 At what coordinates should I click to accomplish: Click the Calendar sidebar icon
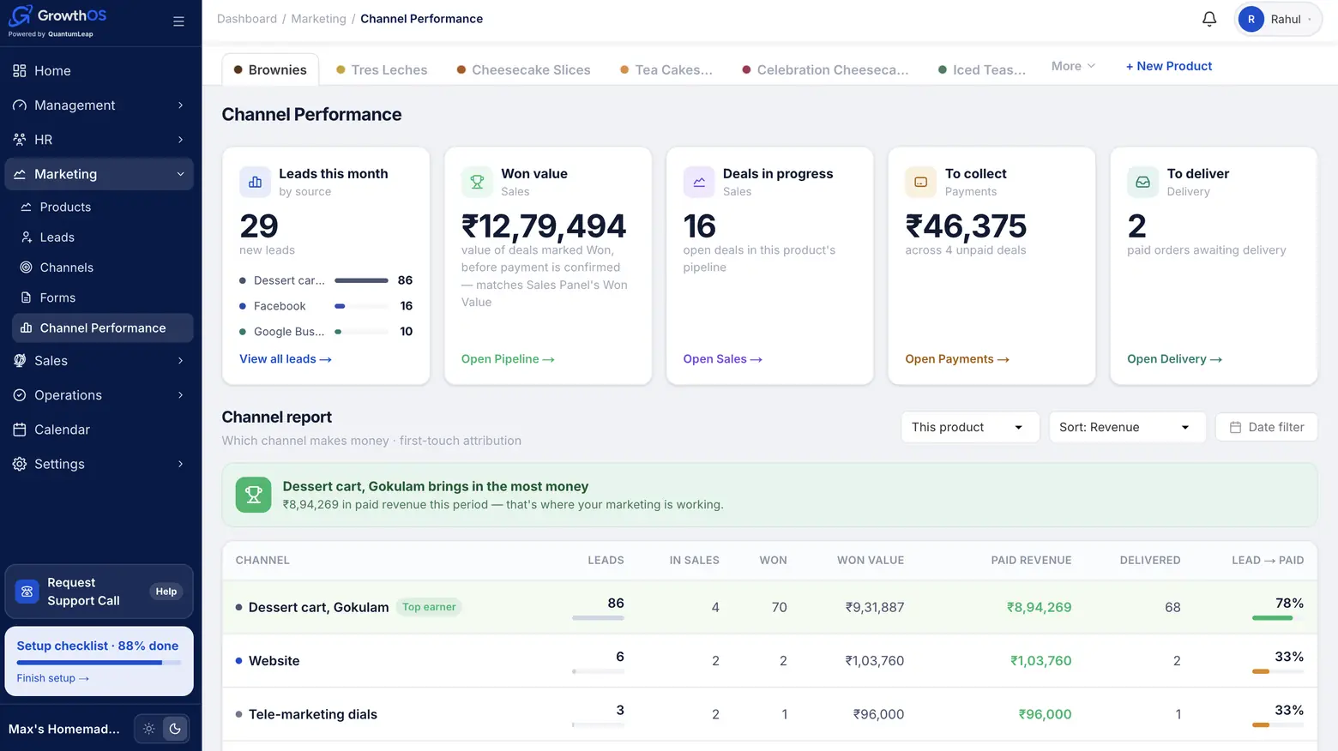20,430
